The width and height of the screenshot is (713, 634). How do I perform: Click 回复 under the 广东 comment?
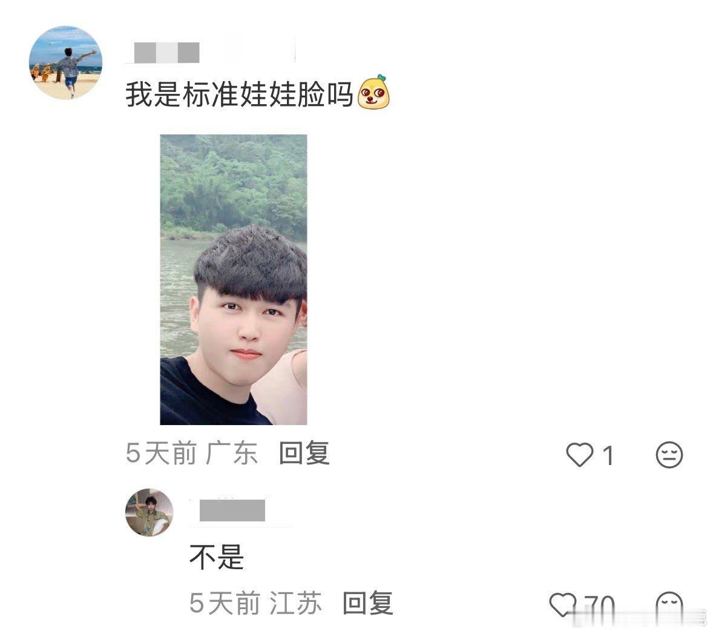click(x=304, y=453)
